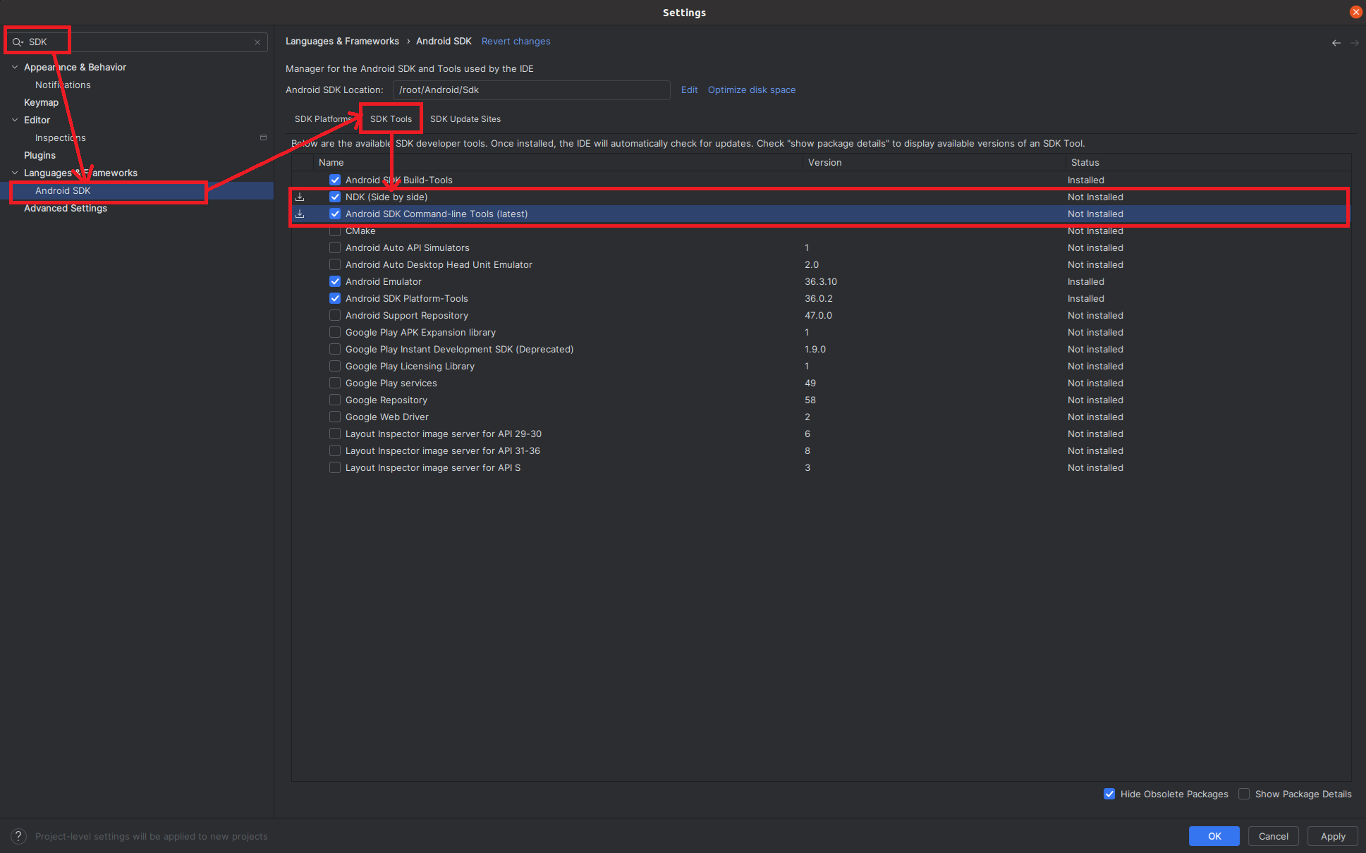
Task: Click the back navigation arrow
Action: coord(1336,43)
